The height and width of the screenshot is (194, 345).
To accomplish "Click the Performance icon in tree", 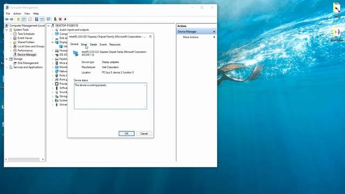I will (15, 51).
